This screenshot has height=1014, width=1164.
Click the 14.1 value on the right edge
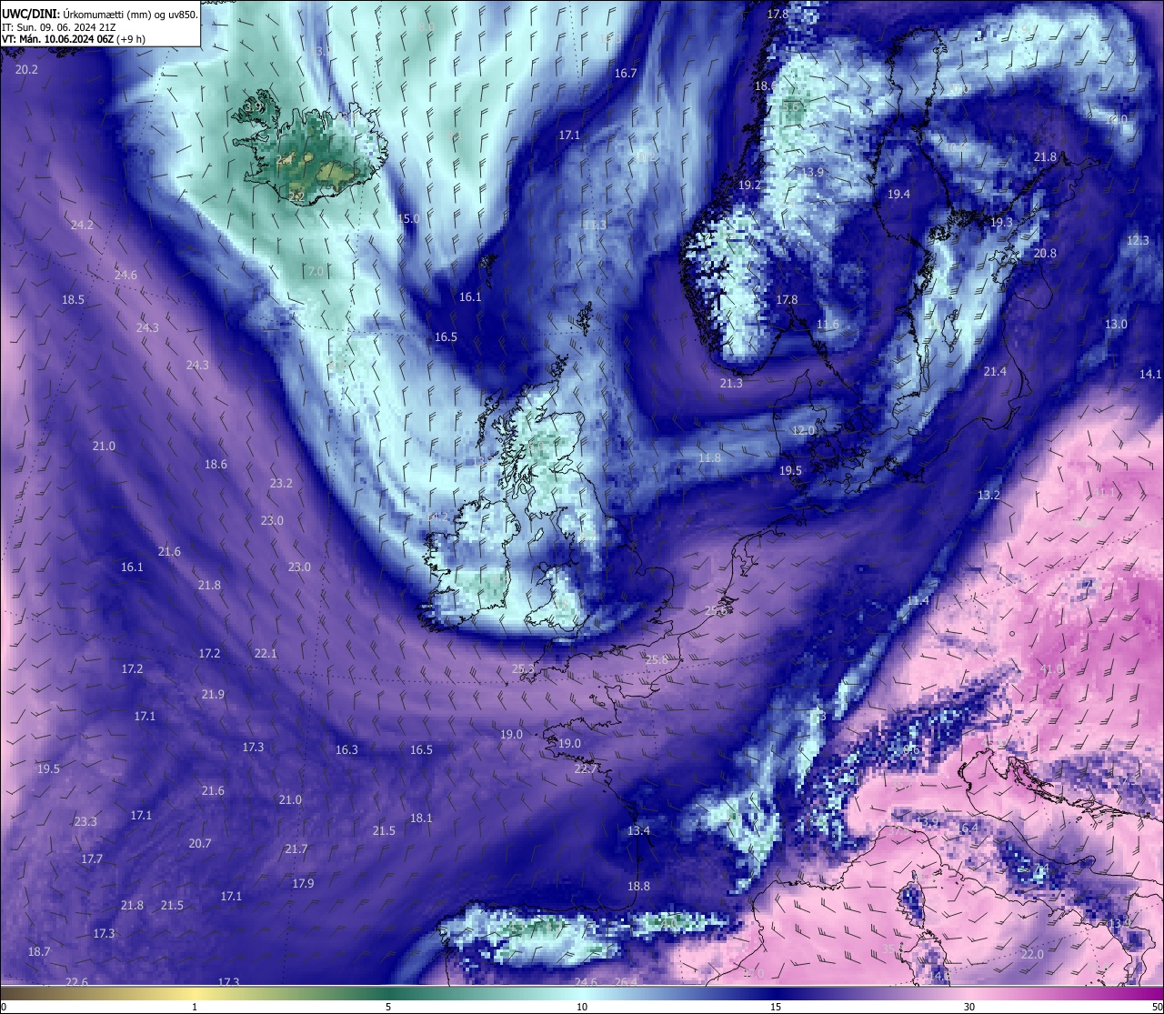pyautogui.click(x=1150, y=374)
